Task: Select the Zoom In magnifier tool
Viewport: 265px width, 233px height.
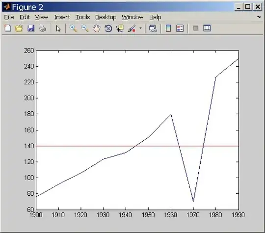Action: tap(73, 28)
